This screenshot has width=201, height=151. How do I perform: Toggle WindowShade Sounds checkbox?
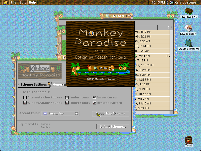point(25,103)
